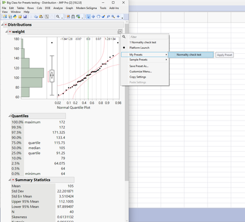
Task: Open the Tables menu
Action: [x=20, y=8]
